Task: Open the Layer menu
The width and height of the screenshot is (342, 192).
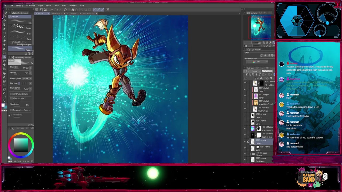Action: coord(41,6)
